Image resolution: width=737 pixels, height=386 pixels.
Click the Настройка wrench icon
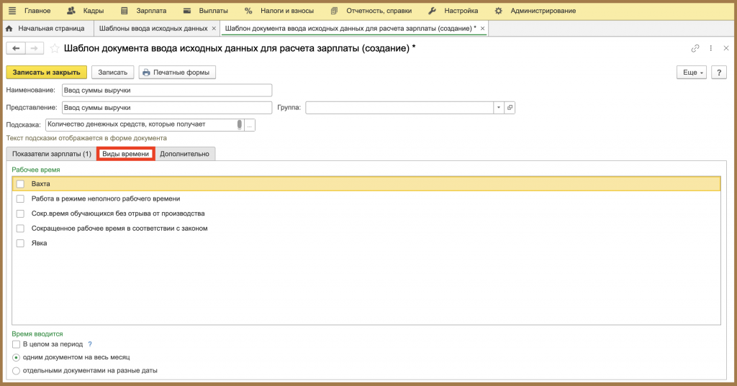[x=432, y=10]
